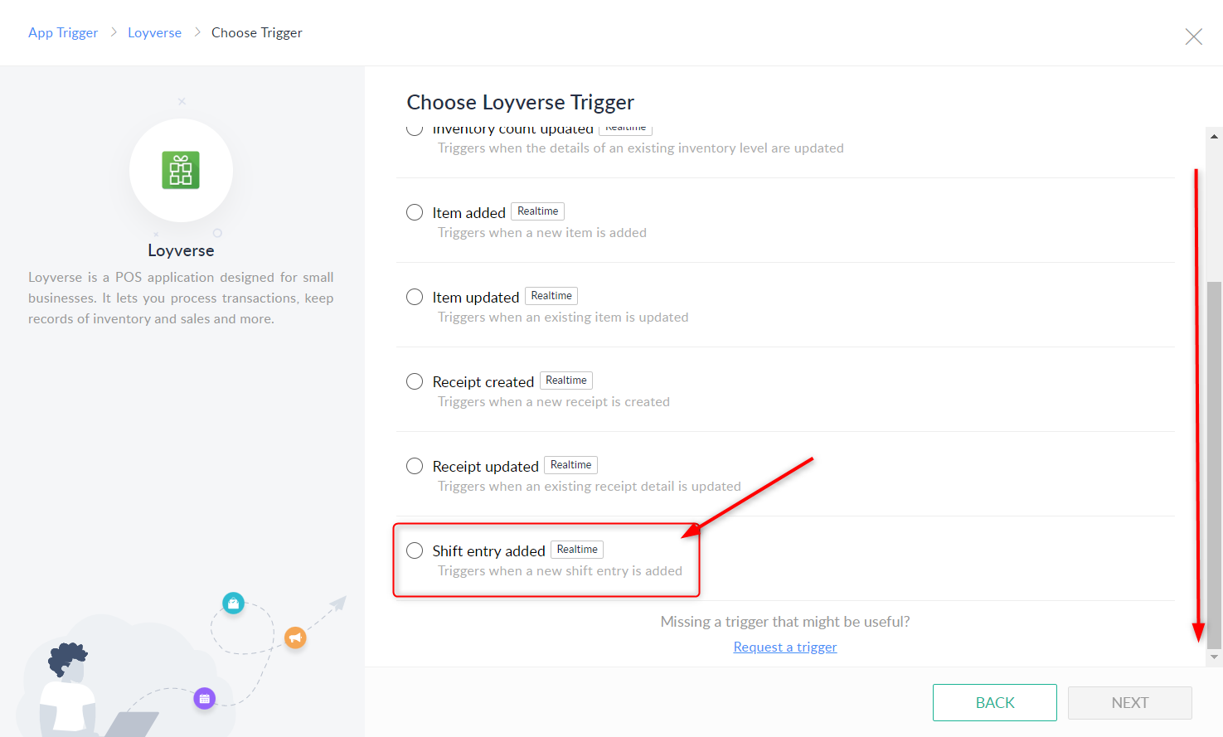The height and width of the screenshot is (737, 1223).
Task: Go to App Trigger breadcrumb
Action: (x=63, y=32)
